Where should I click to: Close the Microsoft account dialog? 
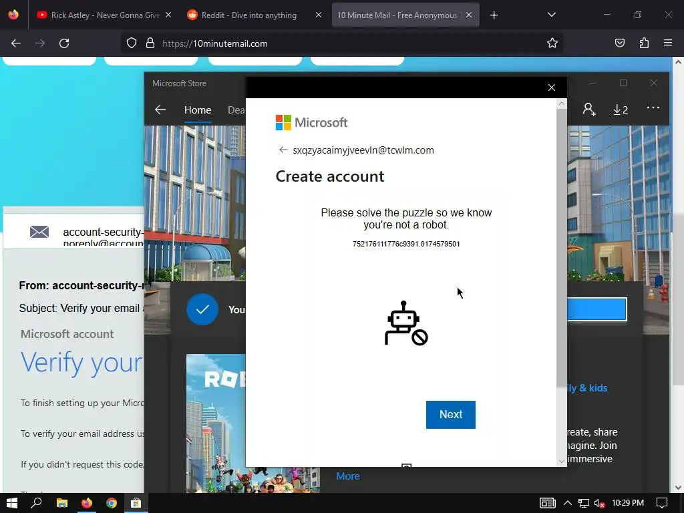coord(551,88)
